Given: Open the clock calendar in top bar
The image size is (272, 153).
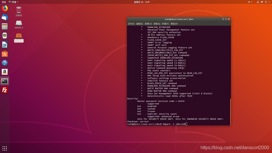Looking at the screenshot, I should [141, 2].
